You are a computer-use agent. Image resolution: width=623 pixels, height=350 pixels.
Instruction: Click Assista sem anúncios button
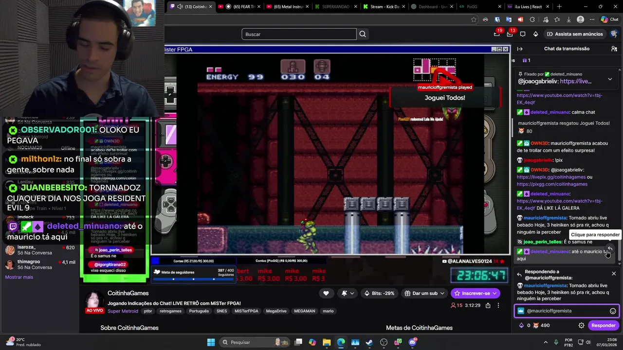[574, 34]
